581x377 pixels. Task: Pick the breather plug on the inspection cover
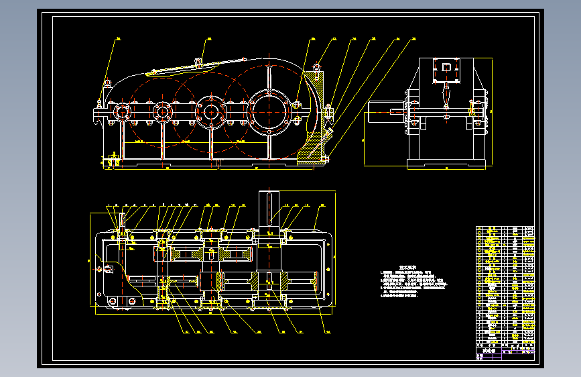[198, 62]
